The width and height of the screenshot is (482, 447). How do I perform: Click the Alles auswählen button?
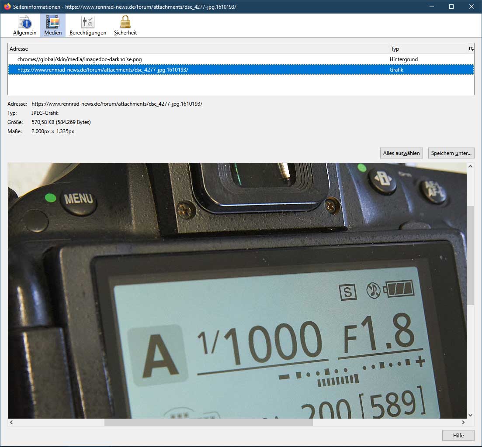click(x=401, y=153)
